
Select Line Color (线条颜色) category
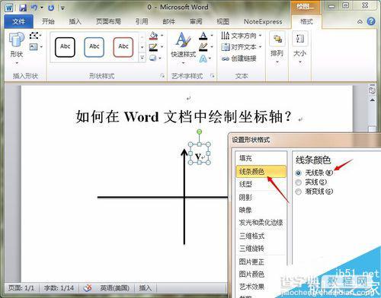pos(261,172)
